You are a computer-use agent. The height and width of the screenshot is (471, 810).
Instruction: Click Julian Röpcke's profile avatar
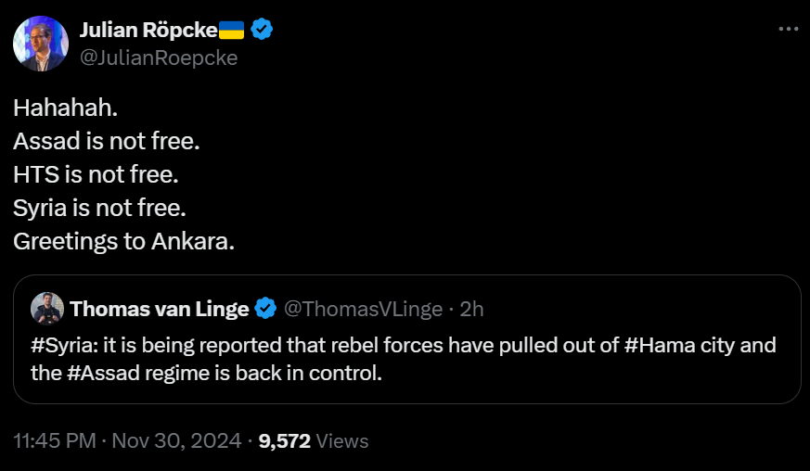40,44
